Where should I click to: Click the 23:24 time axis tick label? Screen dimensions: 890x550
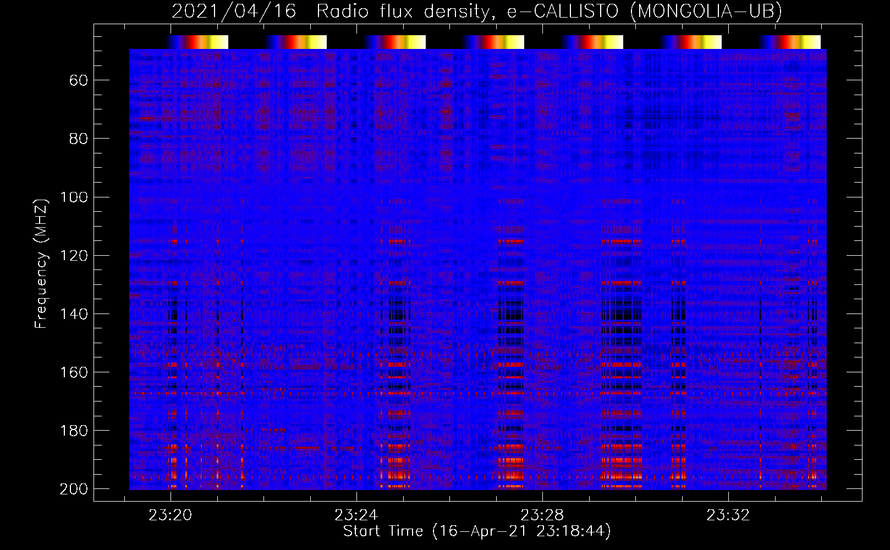pos(356,515)
